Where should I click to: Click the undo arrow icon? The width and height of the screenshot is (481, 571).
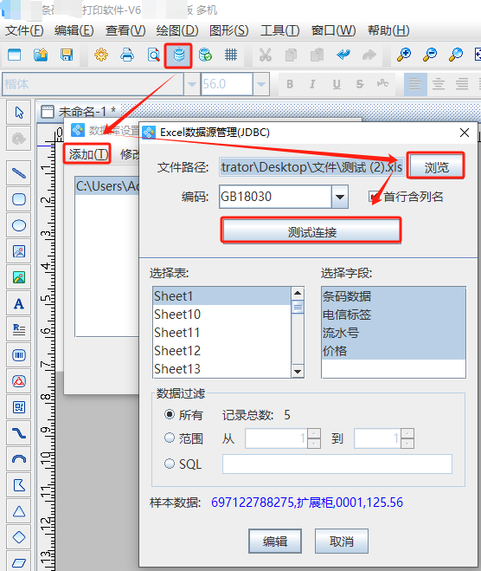(343, 55)
